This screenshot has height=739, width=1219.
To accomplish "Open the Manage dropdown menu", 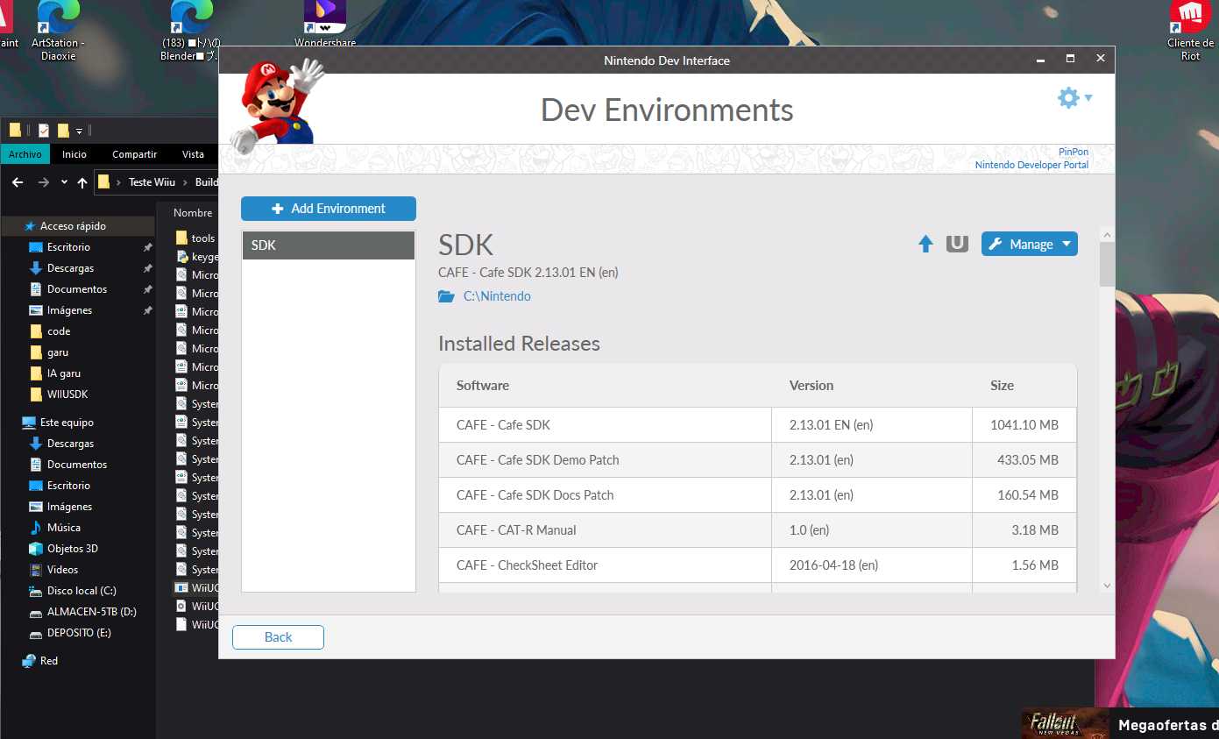I will point(1030,245).
